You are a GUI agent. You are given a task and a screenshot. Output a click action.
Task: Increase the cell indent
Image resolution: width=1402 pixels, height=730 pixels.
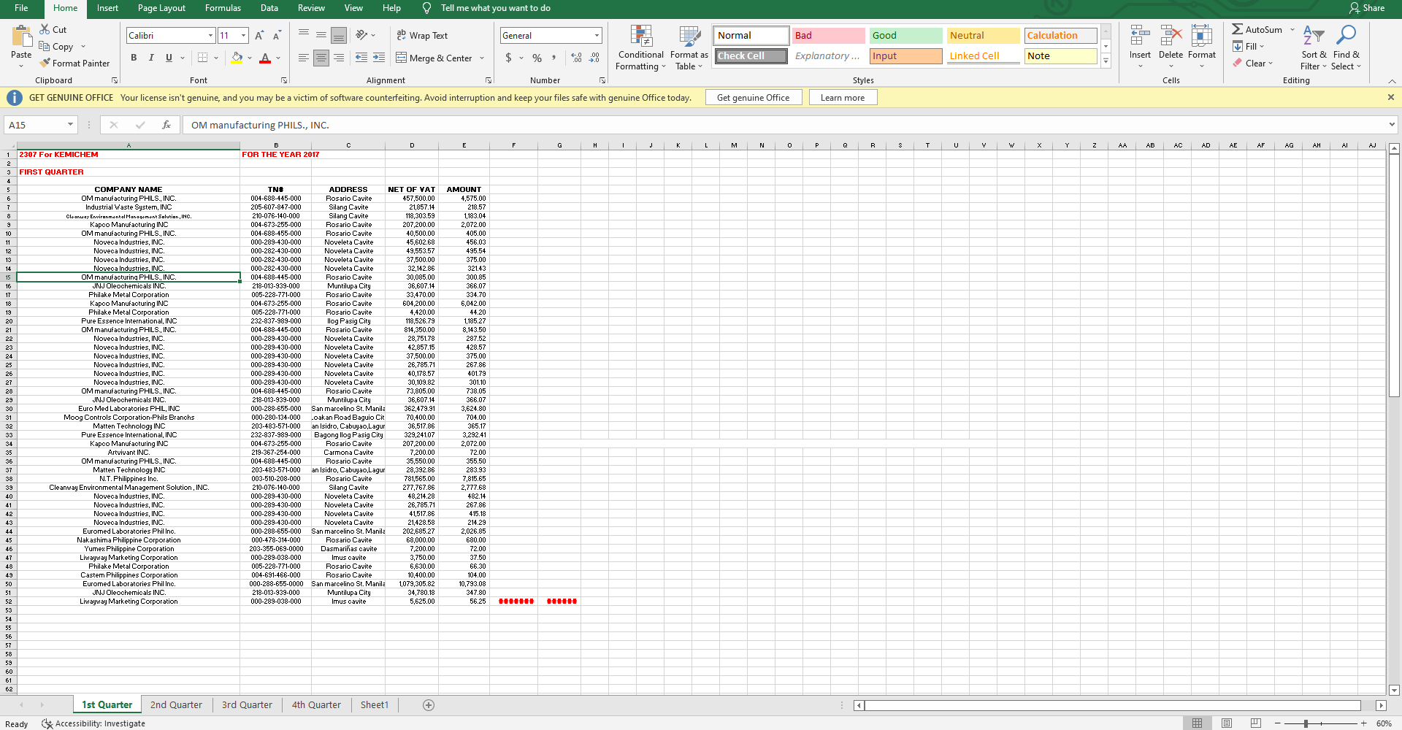click(379, 58)
